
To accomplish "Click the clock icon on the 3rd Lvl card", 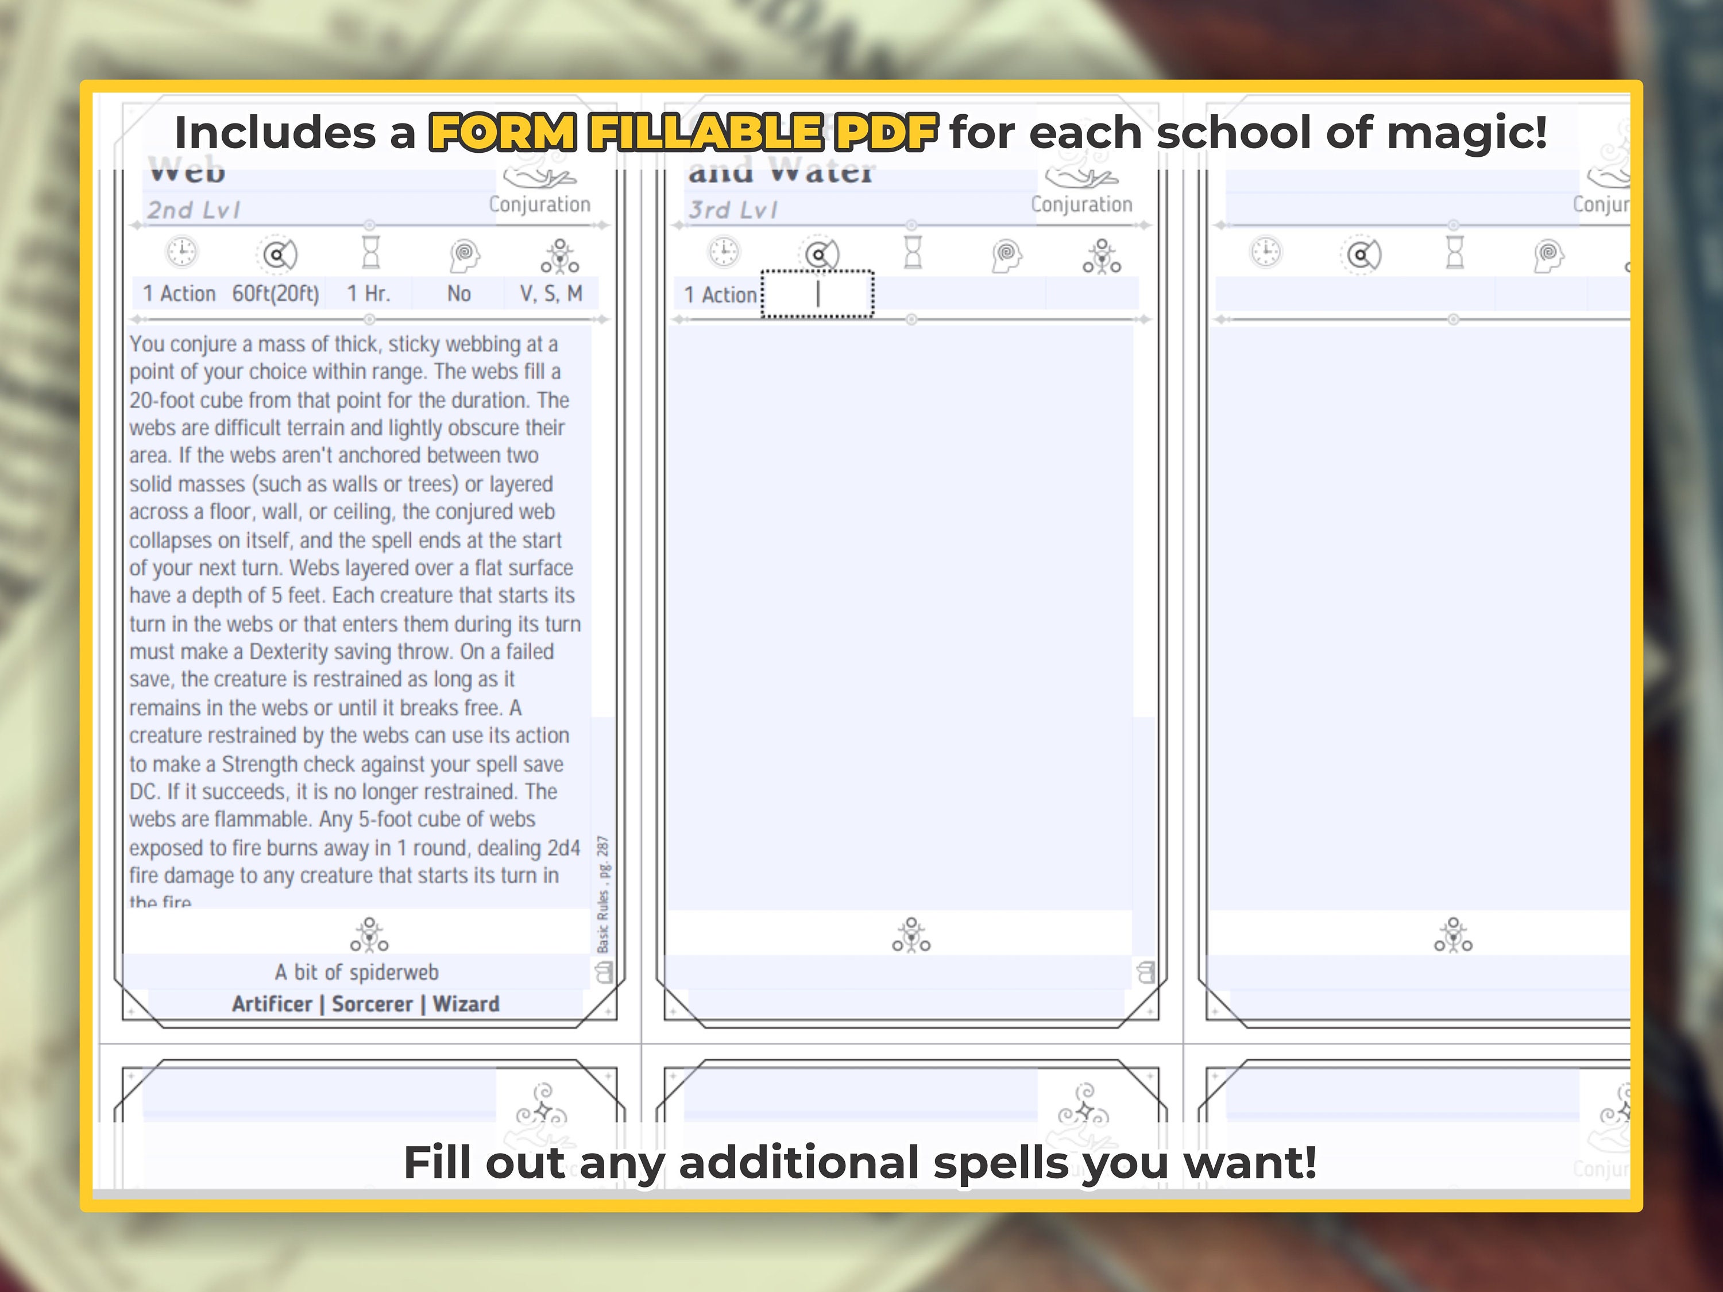I will (x=724, y=252).
